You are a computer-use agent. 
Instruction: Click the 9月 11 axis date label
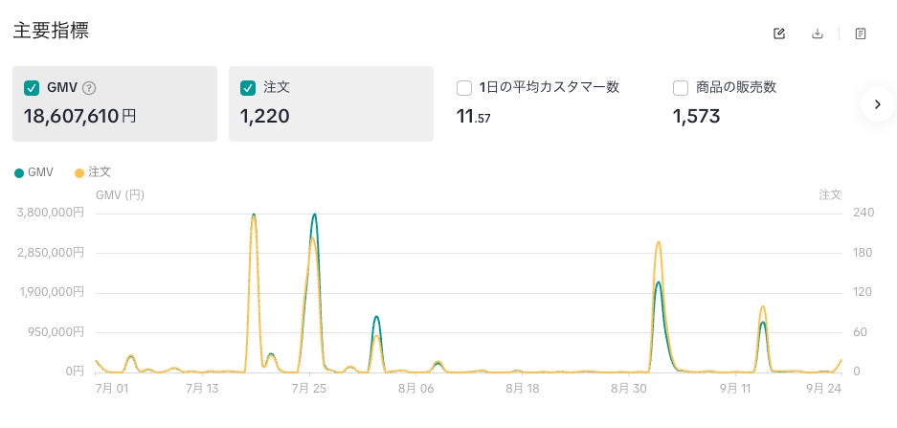click(734, 389)
